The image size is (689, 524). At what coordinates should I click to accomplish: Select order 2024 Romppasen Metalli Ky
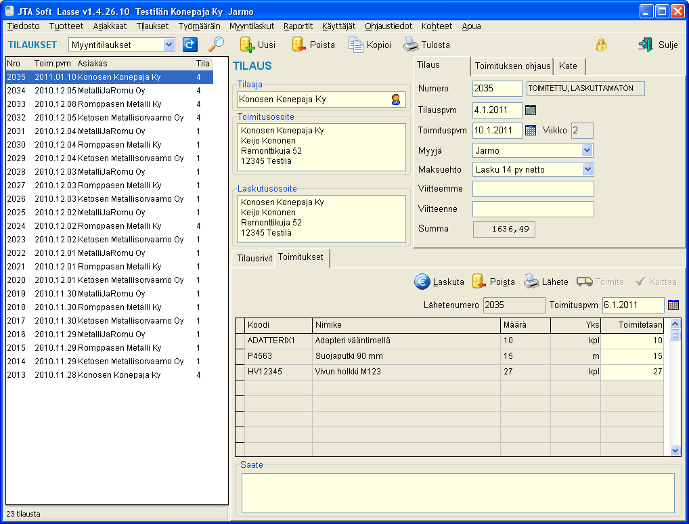click(x=108, y=226)
